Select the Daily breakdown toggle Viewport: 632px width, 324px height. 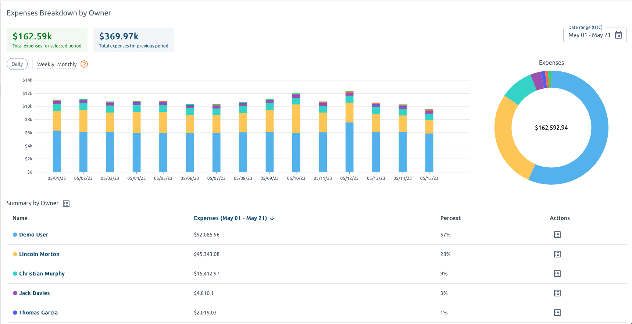(17, 64)
